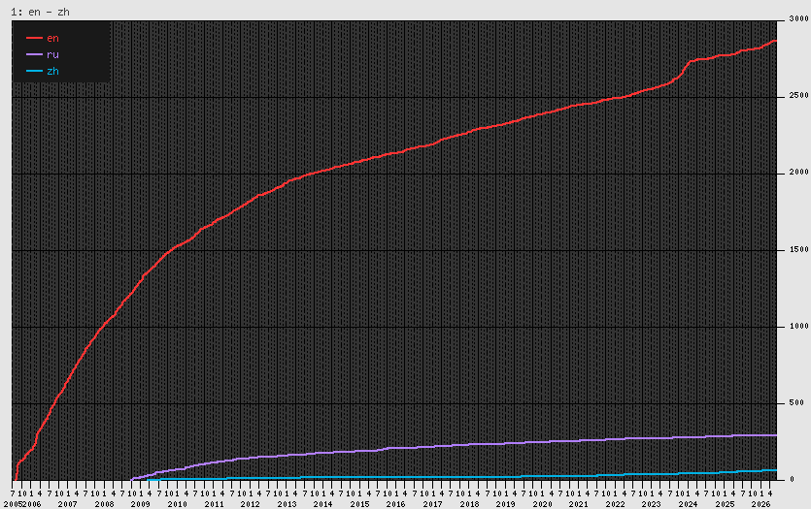The width and height of the screenshot is (811, 509).
Task: Click the 2020 year label
Action: point(542,504)
